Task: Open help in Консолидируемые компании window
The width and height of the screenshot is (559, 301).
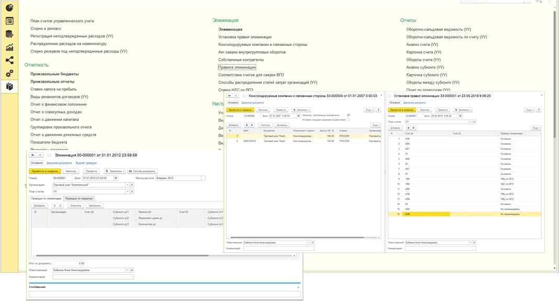Action: pyautogui.click(x=379, y=110)
